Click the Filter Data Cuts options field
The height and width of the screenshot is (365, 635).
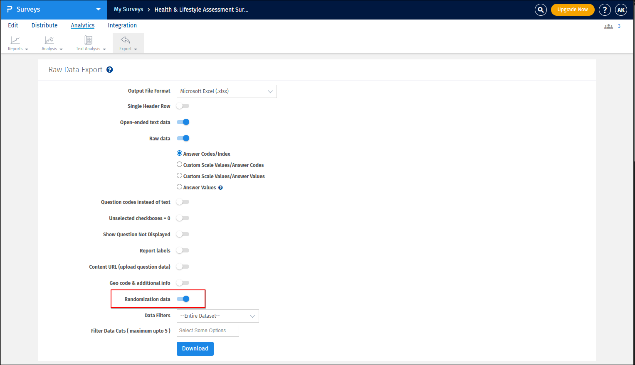pyautogui.click(x=208, y=331)
